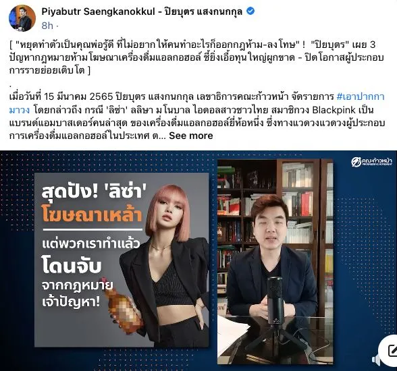Click the Progressive Movement logo in video corner

point(371,162)
